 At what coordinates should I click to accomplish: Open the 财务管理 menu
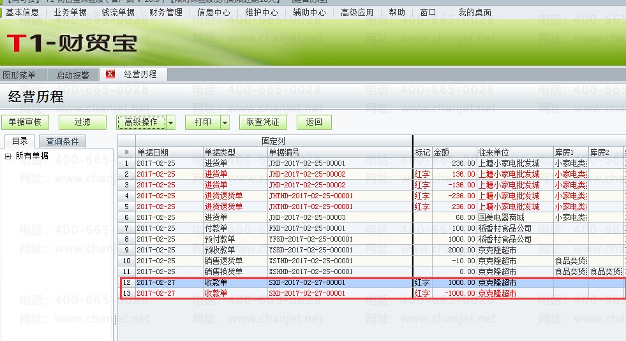166,12
